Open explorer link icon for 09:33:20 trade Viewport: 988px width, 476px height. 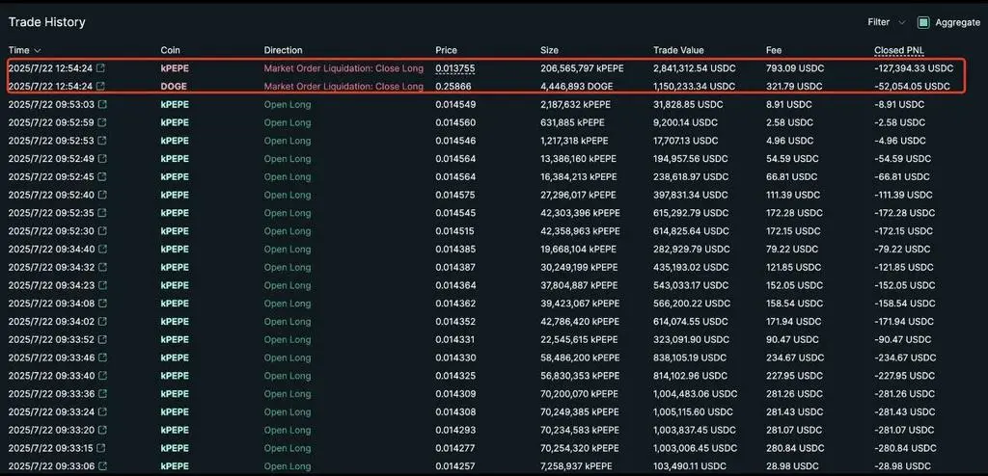pyautogui.click(x=102, y=431)
